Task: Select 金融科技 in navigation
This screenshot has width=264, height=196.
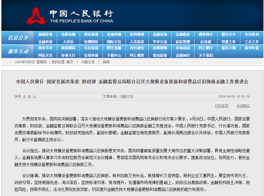Action: tap(45, 42)
